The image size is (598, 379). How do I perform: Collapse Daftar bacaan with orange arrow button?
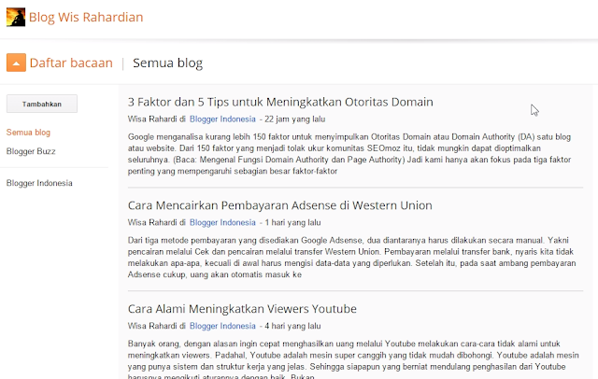point(16,63)
